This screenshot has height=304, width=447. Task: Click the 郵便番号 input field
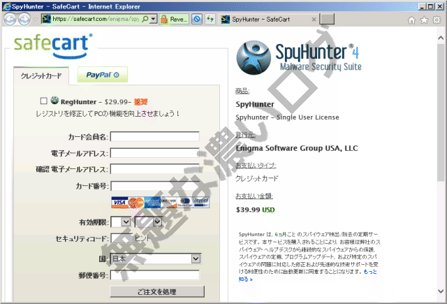[155, 275]
